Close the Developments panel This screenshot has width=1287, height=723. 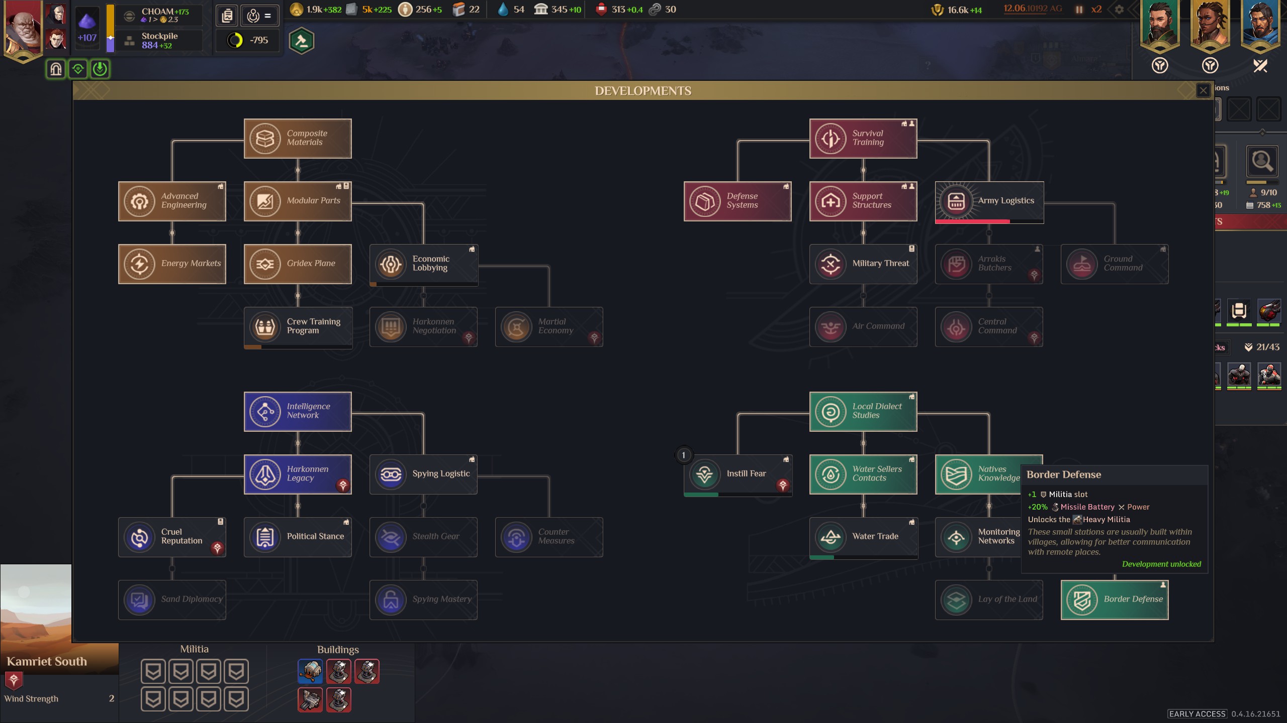tap(1203, 90)
